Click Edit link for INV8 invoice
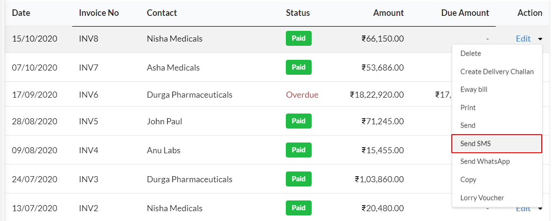This screenshot has width=552, height=221. click(x=523, y=39)
